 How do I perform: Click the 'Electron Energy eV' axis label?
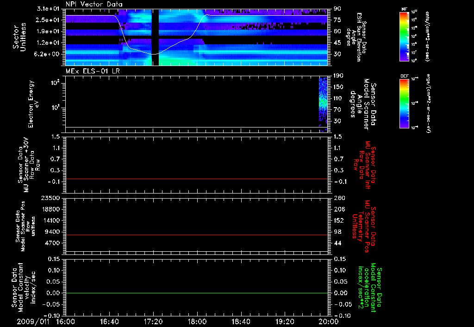tap(33, 104)
